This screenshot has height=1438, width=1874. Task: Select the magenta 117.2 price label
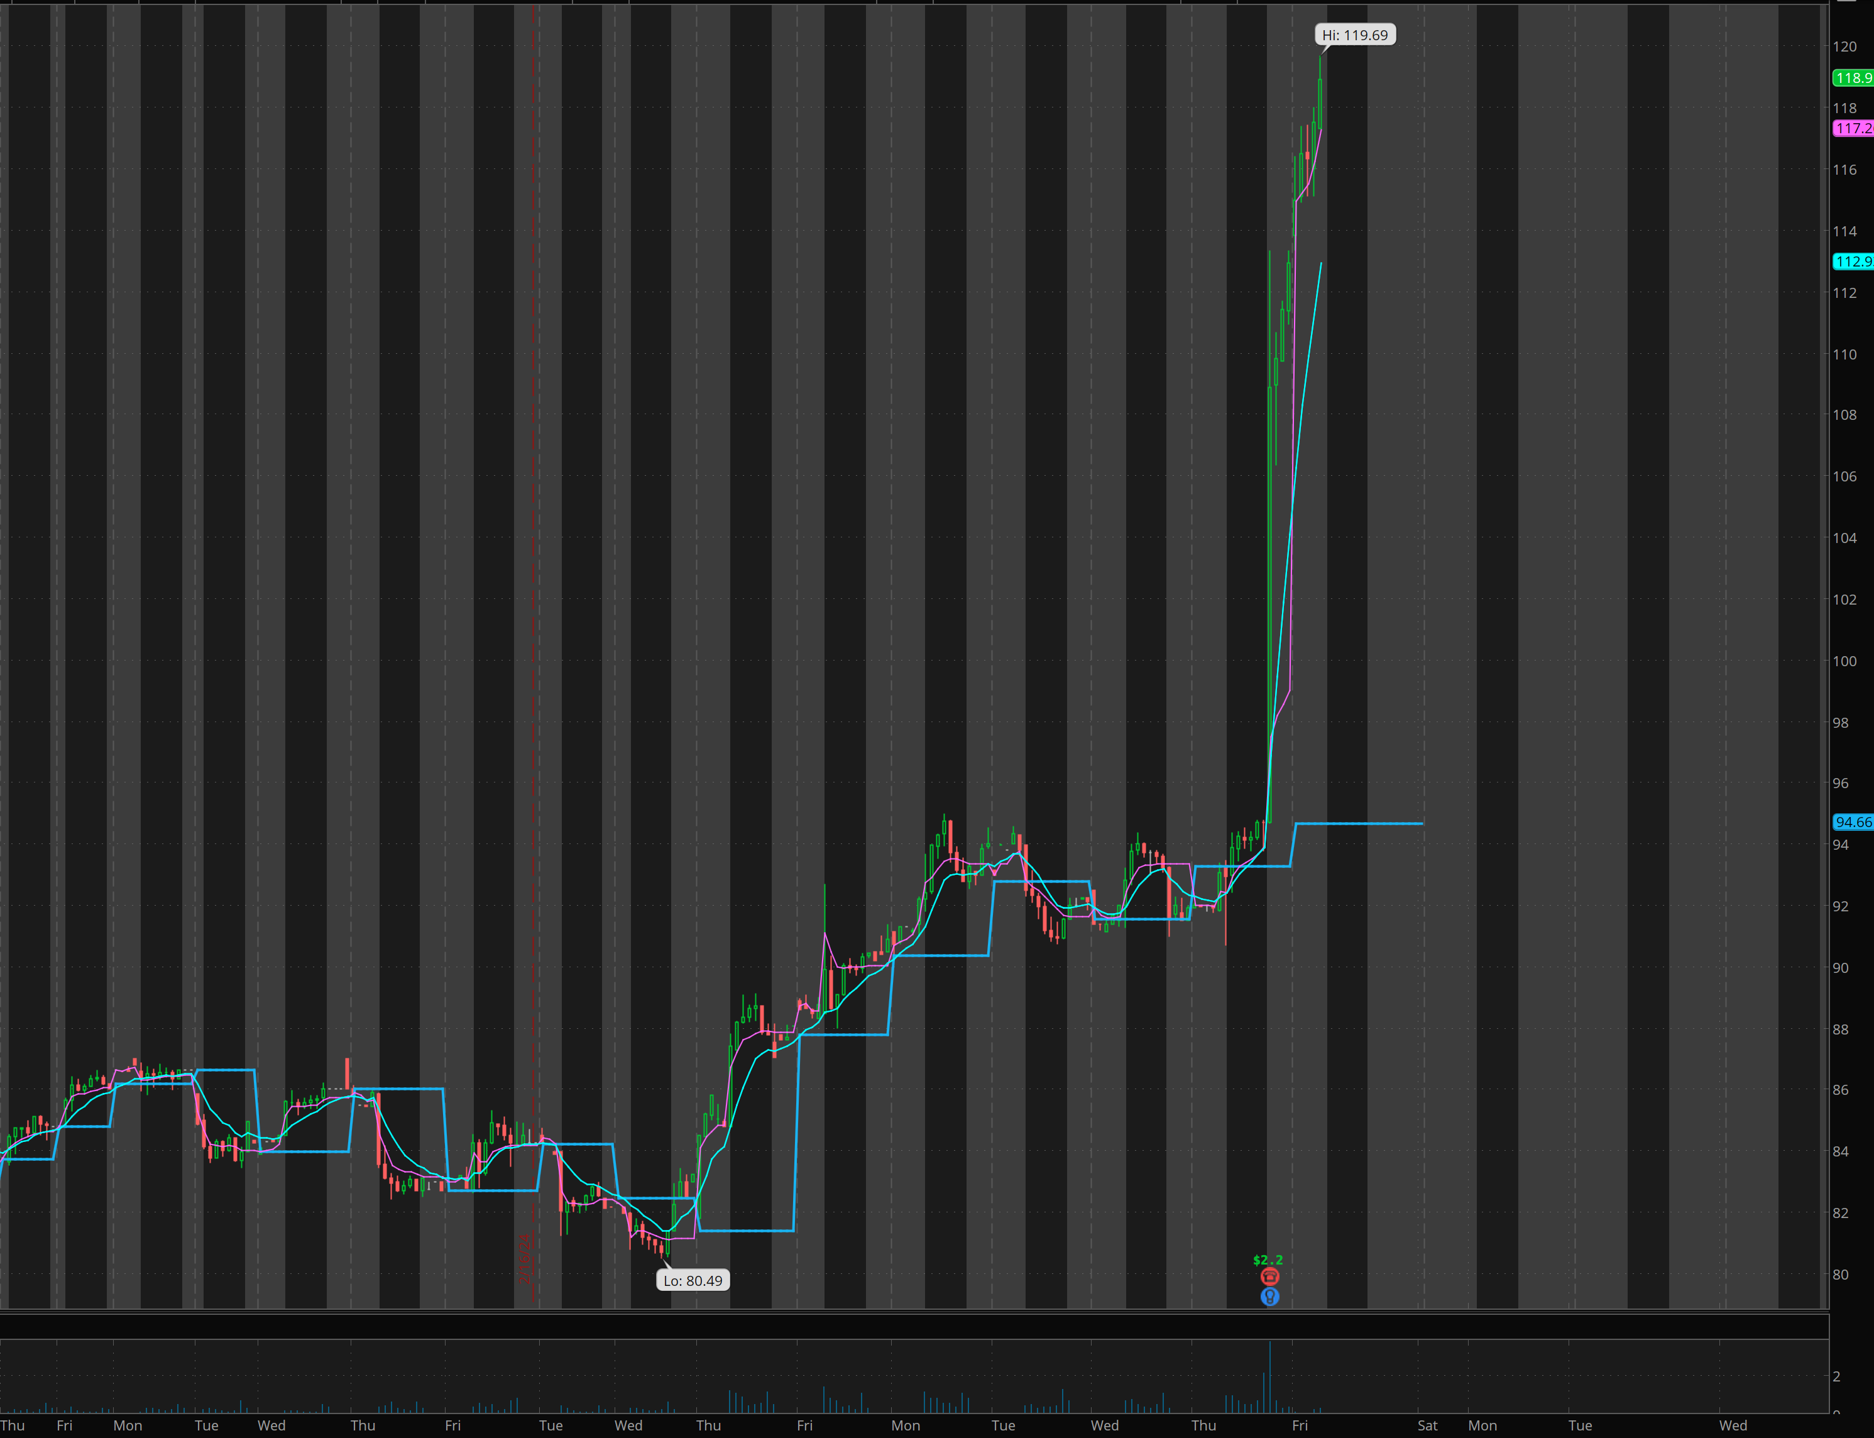[x=1853, y=128]
